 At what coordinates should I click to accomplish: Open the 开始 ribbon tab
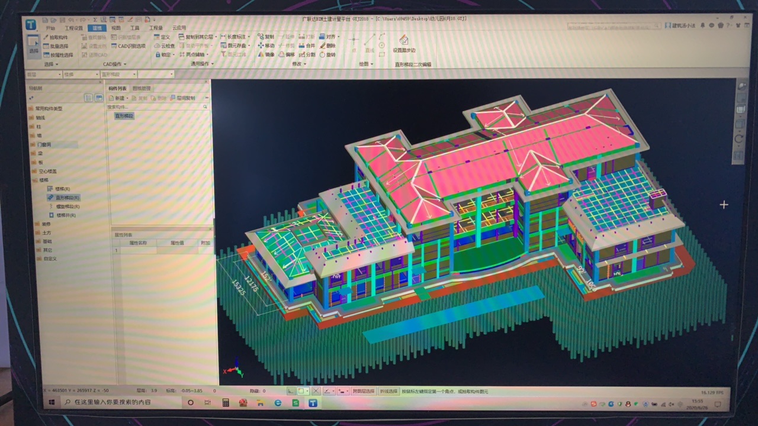(x=50, y=28)
